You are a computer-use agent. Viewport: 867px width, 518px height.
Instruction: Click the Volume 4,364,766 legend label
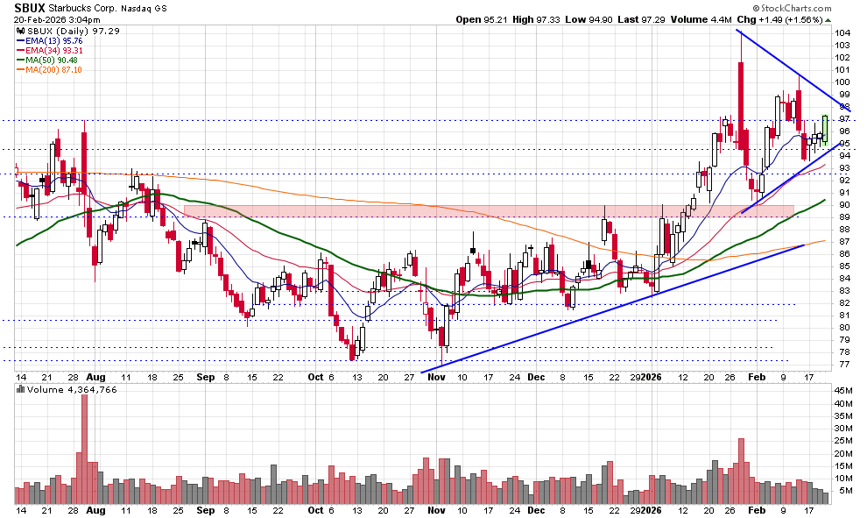point(60,388)
